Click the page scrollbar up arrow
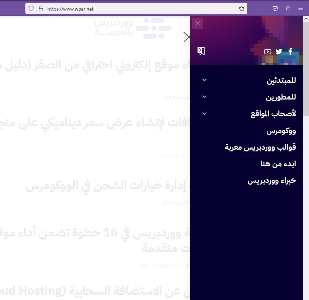This screenshot has width=309, height=300. click(x=306, y=19)
